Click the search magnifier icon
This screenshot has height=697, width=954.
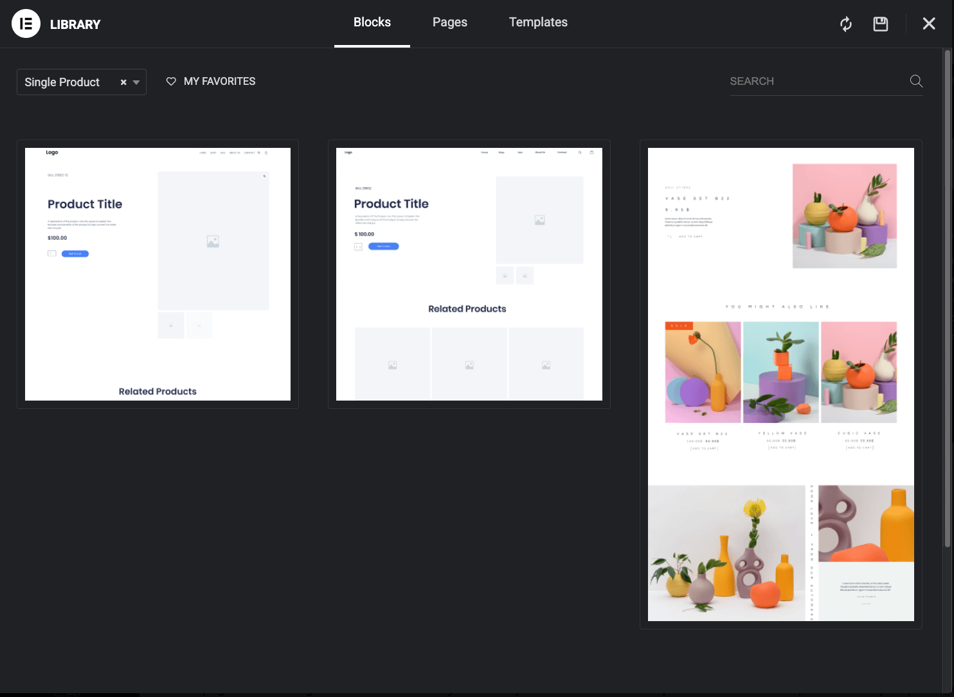pyautogui.click(x=915, y=81)
